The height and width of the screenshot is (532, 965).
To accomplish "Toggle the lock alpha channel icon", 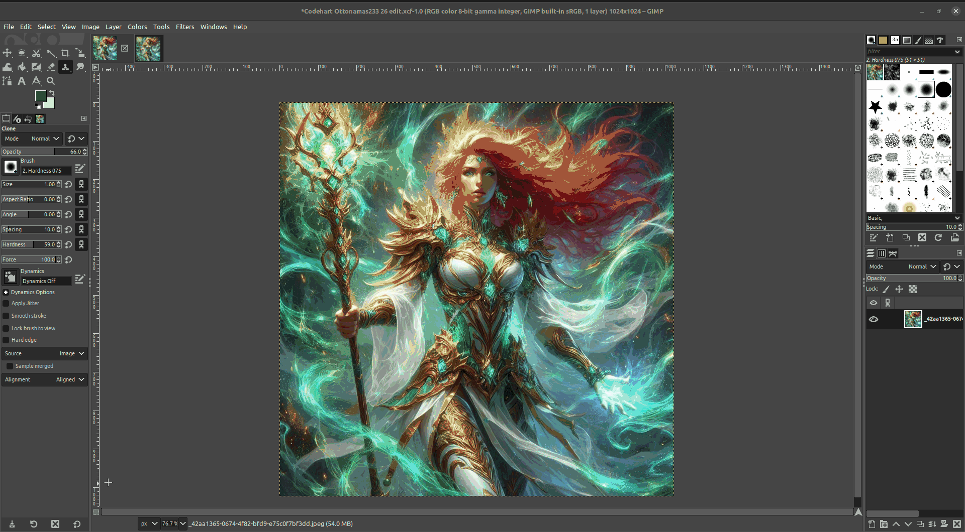I will point(913,289).
